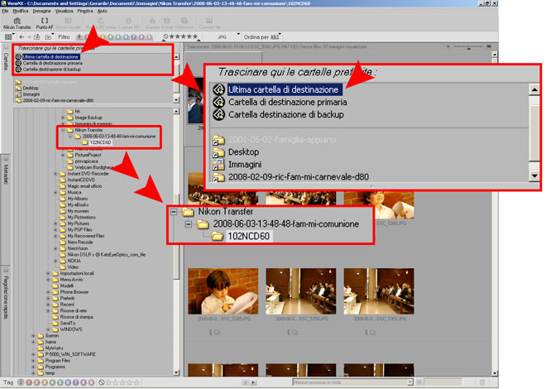Apply tag 3 in bottom Tag bar
This screenshot has height=389, width=546.
point(45,382)
